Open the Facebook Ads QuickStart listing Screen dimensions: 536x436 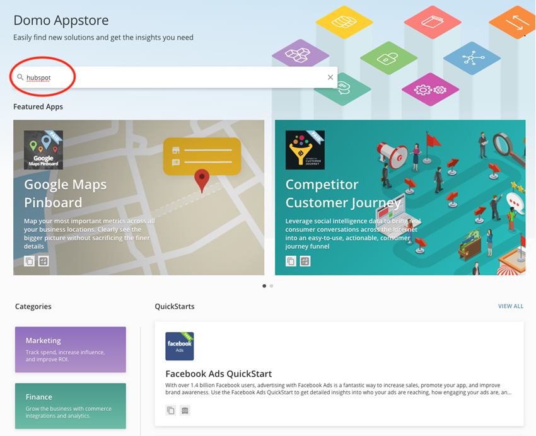pyautogui.click(x=218, y=374)
